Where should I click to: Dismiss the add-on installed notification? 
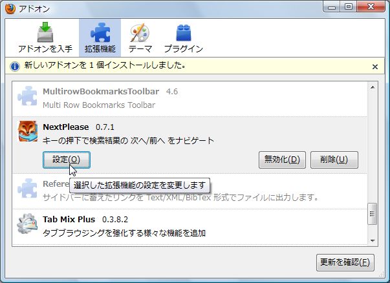pos(375,67)
